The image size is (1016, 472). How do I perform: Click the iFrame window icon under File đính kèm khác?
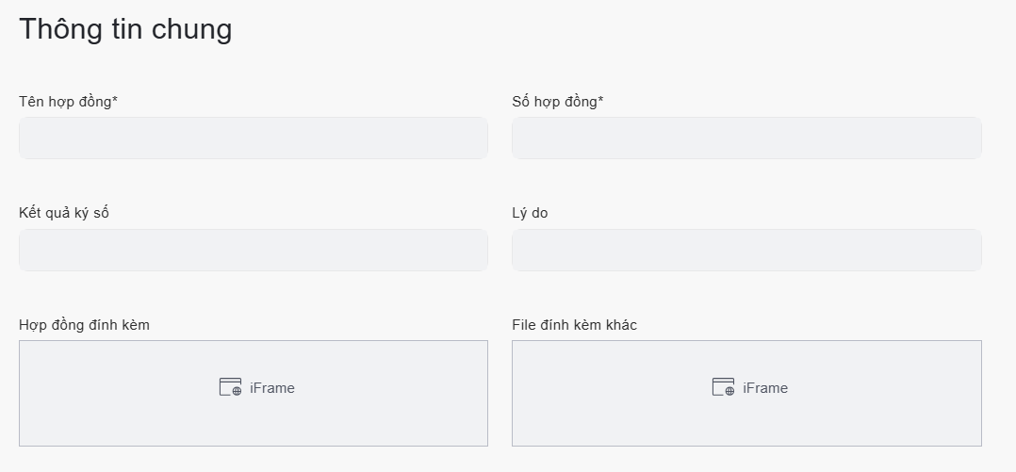(723, 387)
